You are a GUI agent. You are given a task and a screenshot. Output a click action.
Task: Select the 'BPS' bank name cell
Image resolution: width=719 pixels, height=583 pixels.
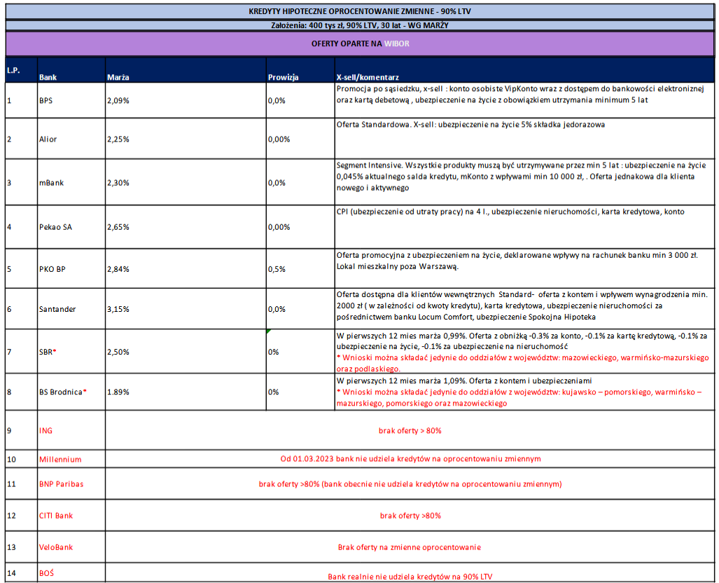click(x=46, y=100)
